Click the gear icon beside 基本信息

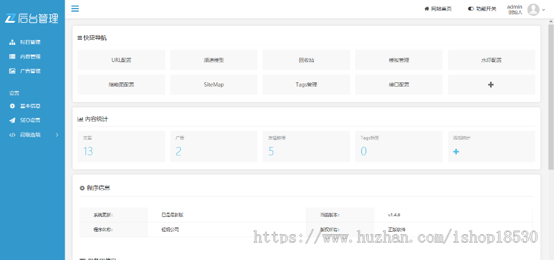coord(12,106)
